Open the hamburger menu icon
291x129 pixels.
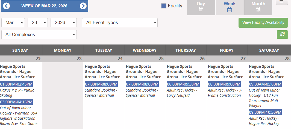coord(281,2)
